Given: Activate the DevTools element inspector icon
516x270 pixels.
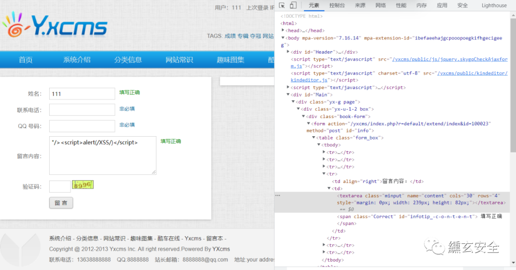Looking at the screenshot, I should [282, 5].
